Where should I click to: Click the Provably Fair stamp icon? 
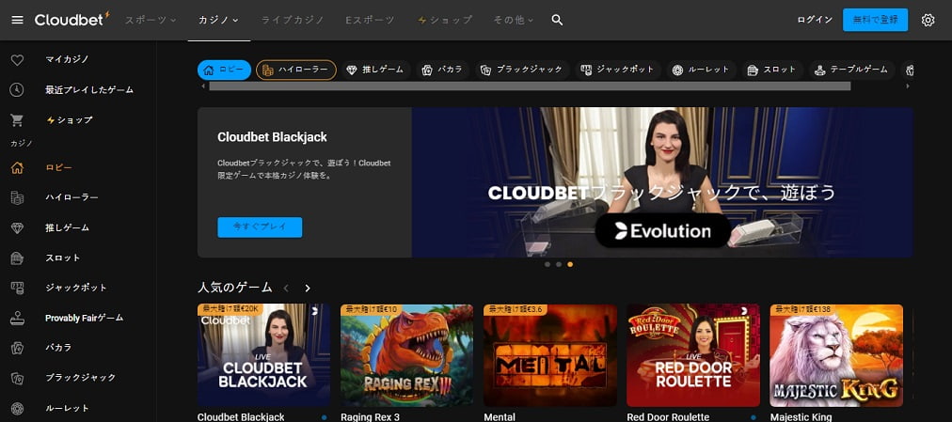coord(17,318)
